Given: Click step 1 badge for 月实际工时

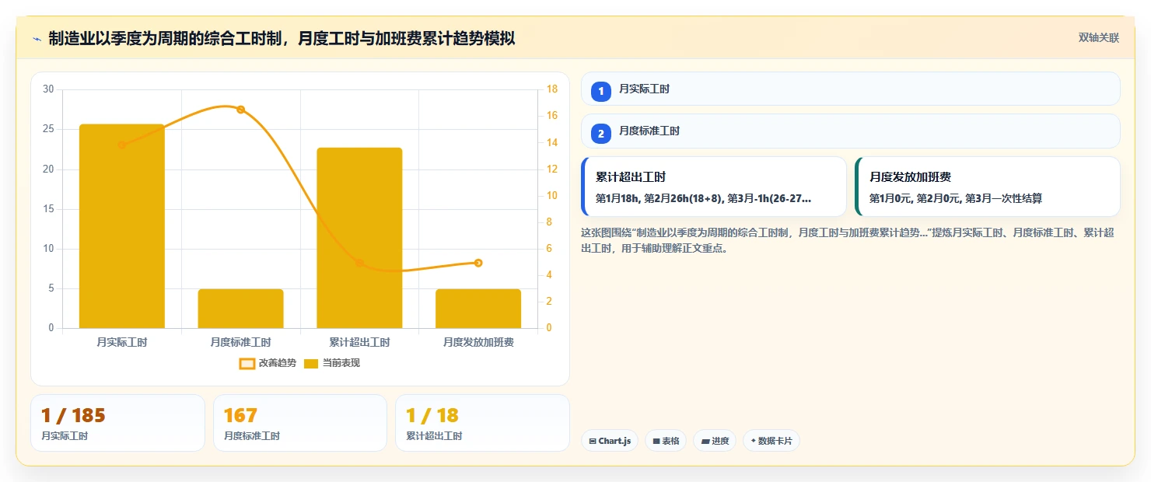Looking at the screenshot, I should click(x=601, y=91).
